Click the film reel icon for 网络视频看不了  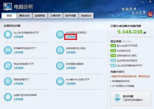(8, 81)
